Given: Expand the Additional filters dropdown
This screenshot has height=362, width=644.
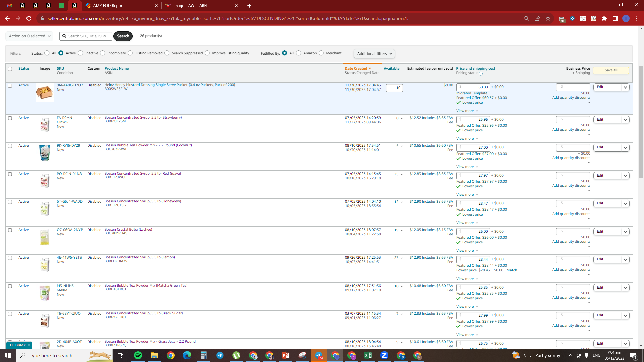Looking at the screenshot, I should pos(374,54).
